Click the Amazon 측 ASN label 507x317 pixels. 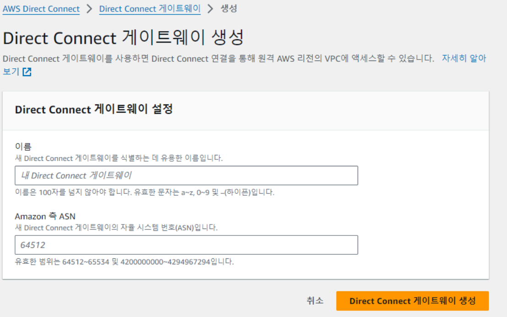click(x=45, y=216)
